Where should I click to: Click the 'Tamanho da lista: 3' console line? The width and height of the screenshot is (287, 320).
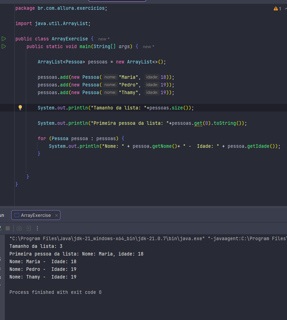pyautogui.click(x=36, y=246)
